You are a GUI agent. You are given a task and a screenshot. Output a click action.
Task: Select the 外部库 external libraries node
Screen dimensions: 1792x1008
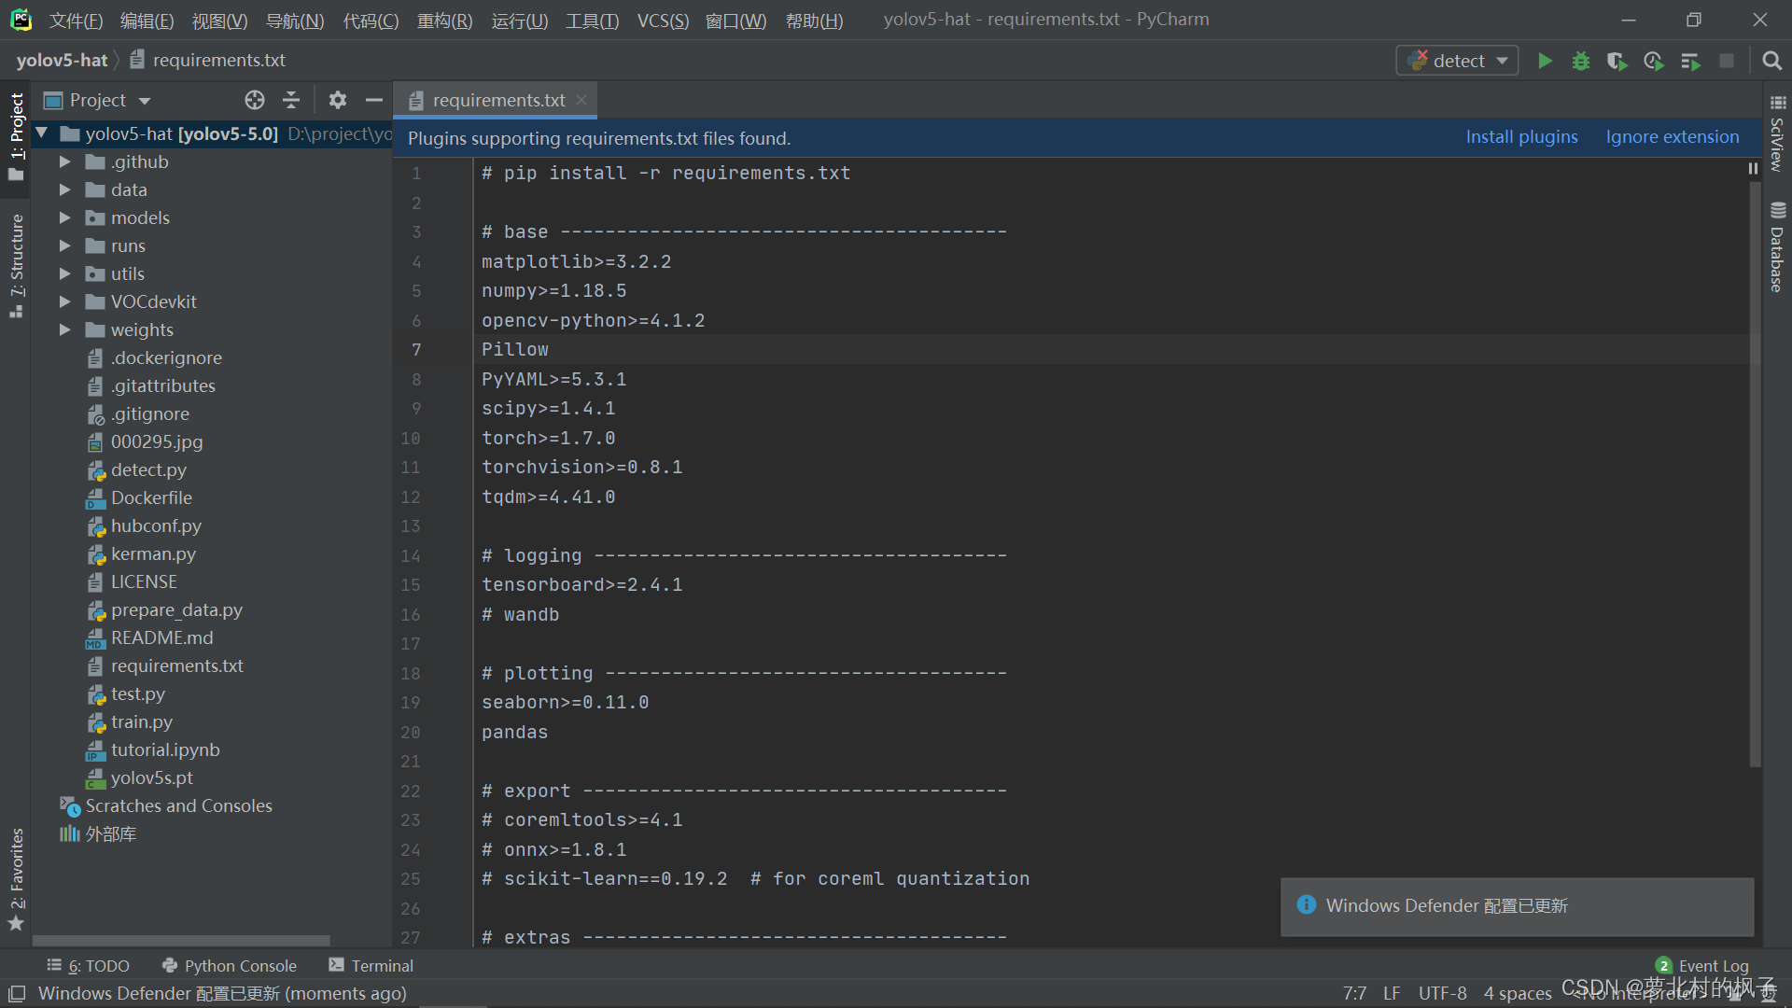110,833
